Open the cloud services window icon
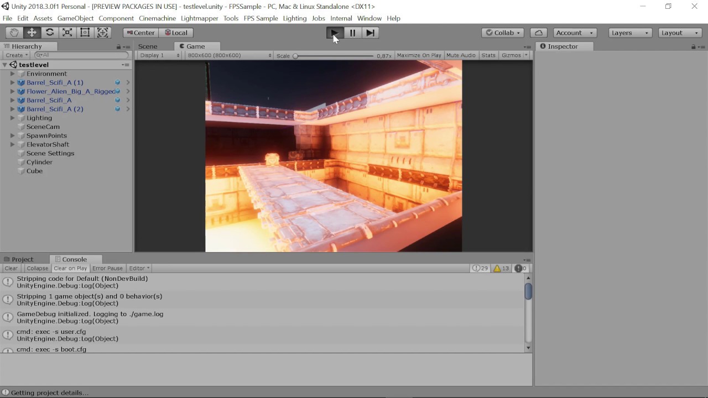The width and height of the screenshot is (708, 398). click(x=538, y=33)
